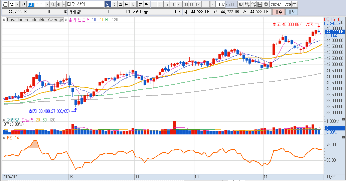
Task: Click the add indicator line icon
Action: coord(253,4)
